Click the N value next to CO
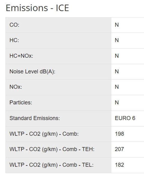Image resolution: width=144 pixels, height=183 pixels. click(117, 25)
